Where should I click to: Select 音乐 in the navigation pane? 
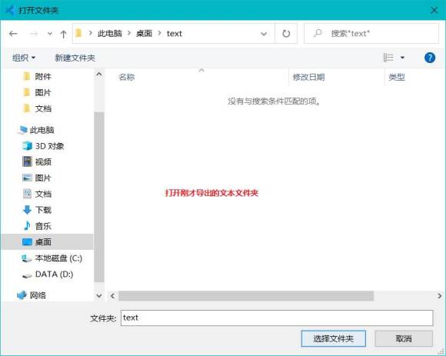[x=37, y=226]
